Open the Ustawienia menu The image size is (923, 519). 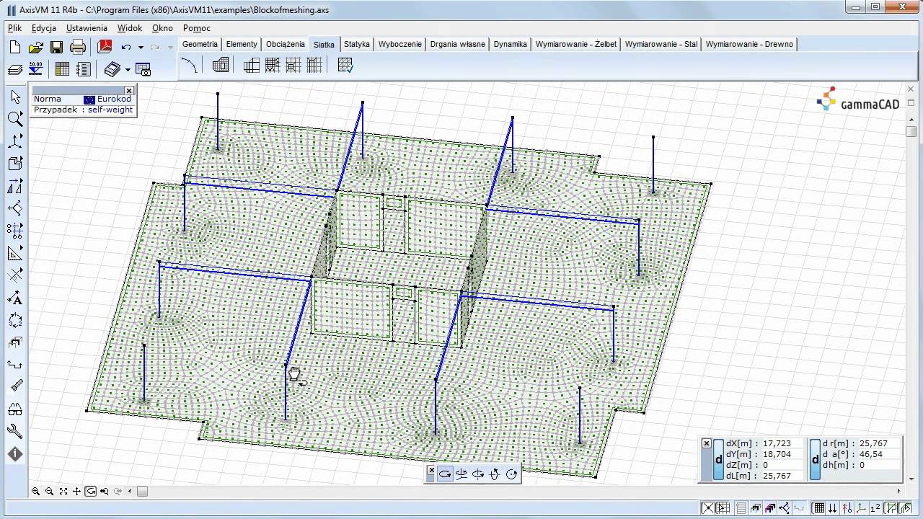[87, 28]
